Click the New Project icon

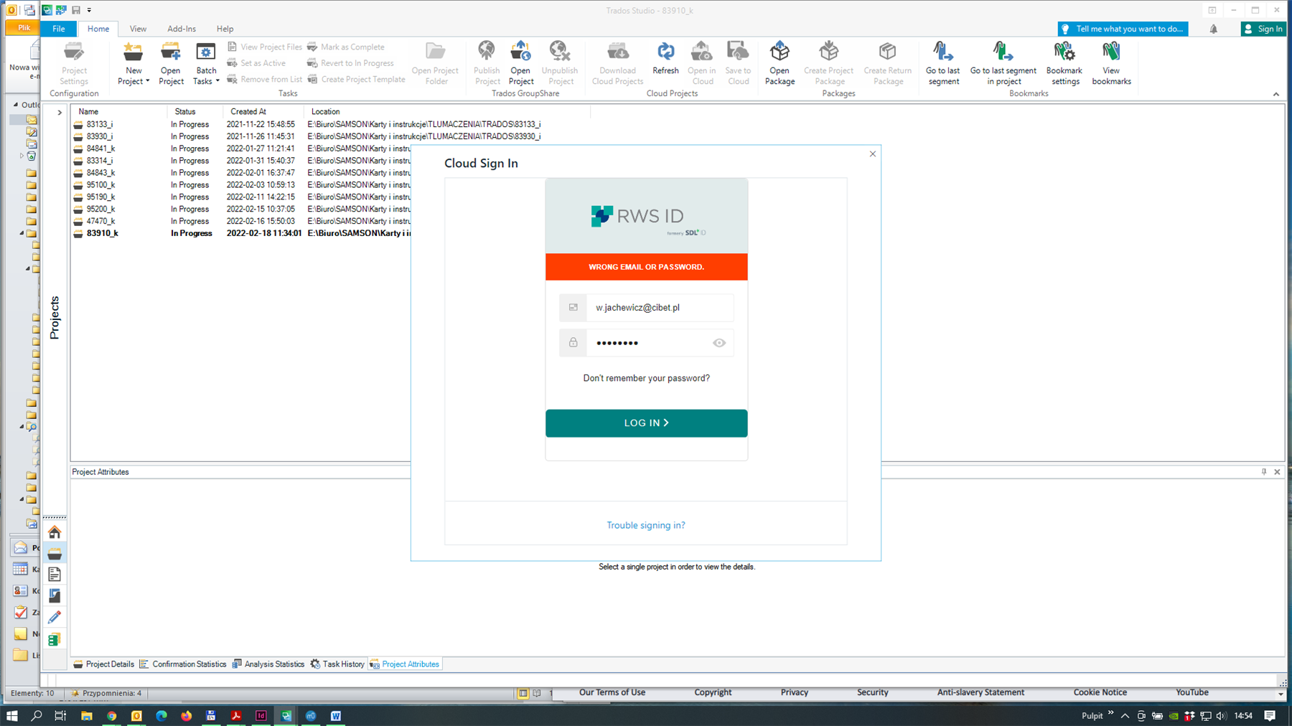click(133, 52)
